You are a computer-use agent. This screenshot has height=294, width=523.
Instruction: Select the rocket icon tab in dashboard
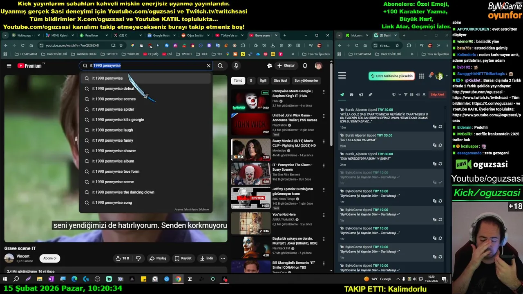(370, 95)
